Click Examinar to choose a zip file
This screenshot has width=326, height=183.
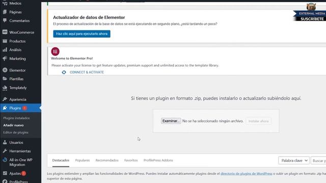point(171,121)
